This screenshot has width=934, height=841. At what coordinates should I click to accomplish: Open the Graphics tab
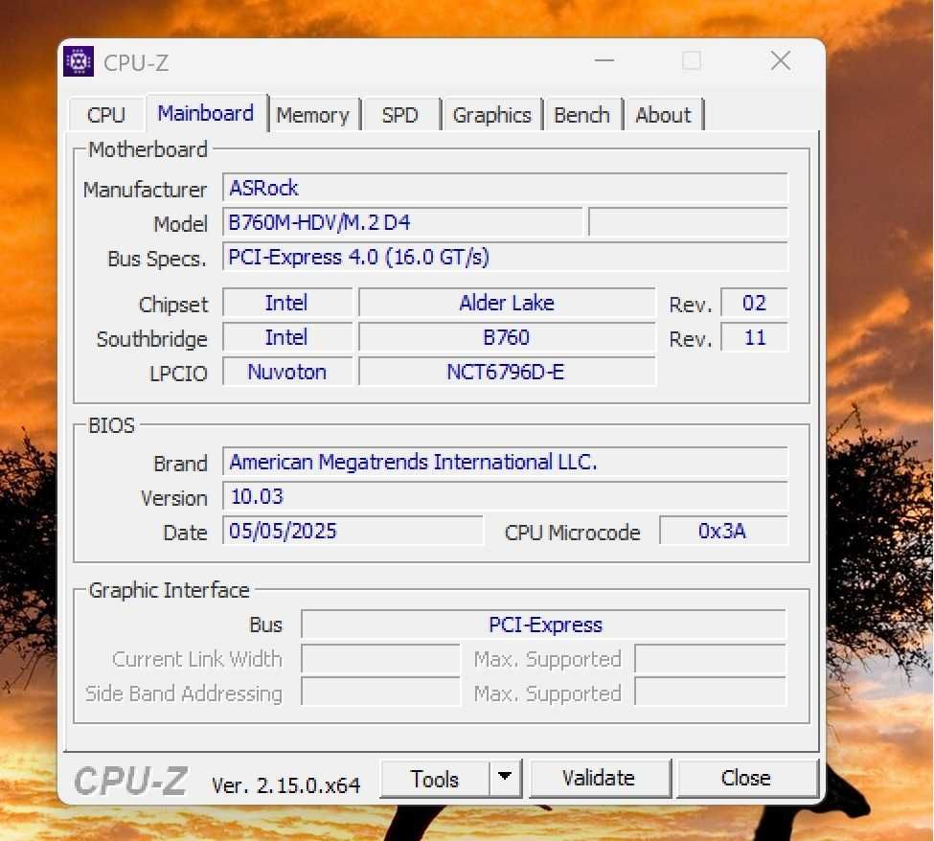pyautogui.click(x=492, y=114)
